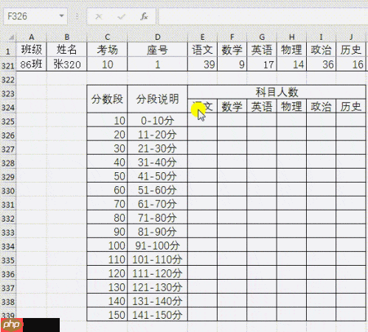Image resolution: width=368 pixels, height=332 pixels.
Task: Select the 分段说明 header cell
Action: 157,99
